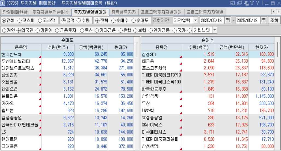Image resolution: width=281 pixels, height=151 pixels.
Task: Choose the 외국인 investor radio
Action: pos(19,31)
